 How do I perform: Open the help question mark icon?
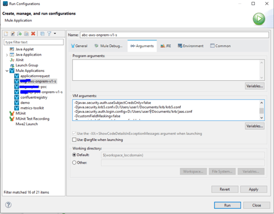coord(8,205)
